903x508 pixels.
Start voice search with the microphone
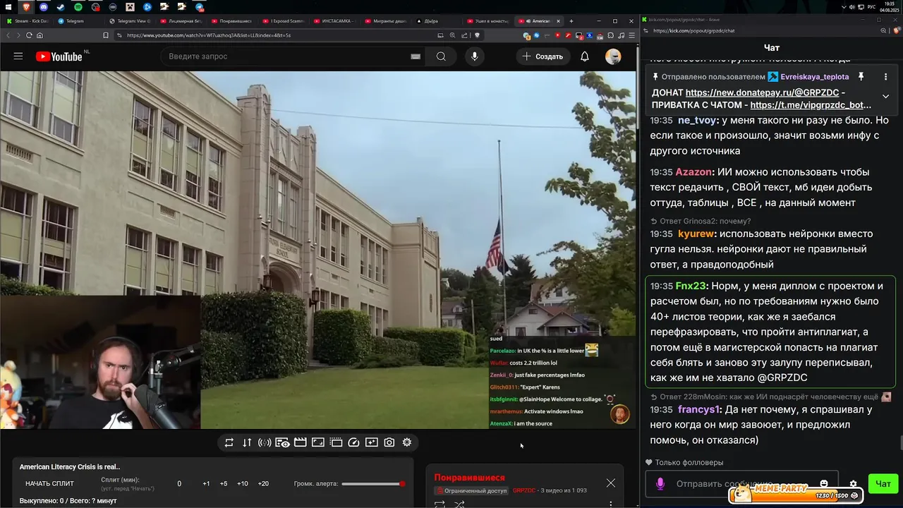tap(474, 56)
